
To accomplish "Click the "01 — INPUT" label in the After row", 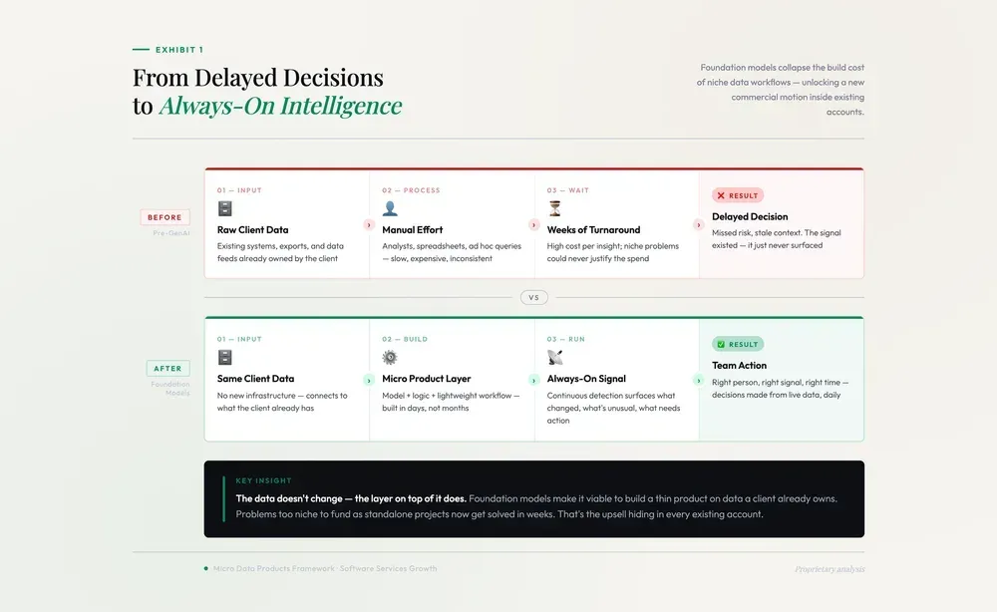I will pyautogui.click(x=239, y=339).
